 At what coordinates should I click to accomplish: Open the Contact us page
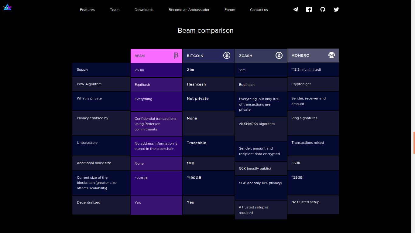259,10
